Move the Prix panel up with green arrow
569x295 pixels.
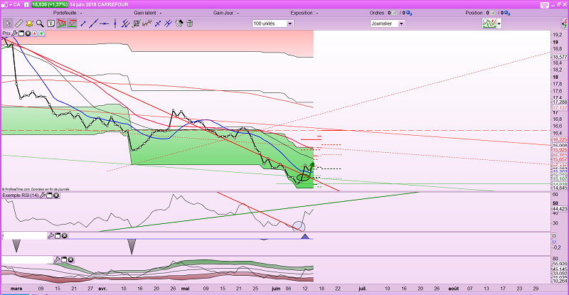[41, 33]
